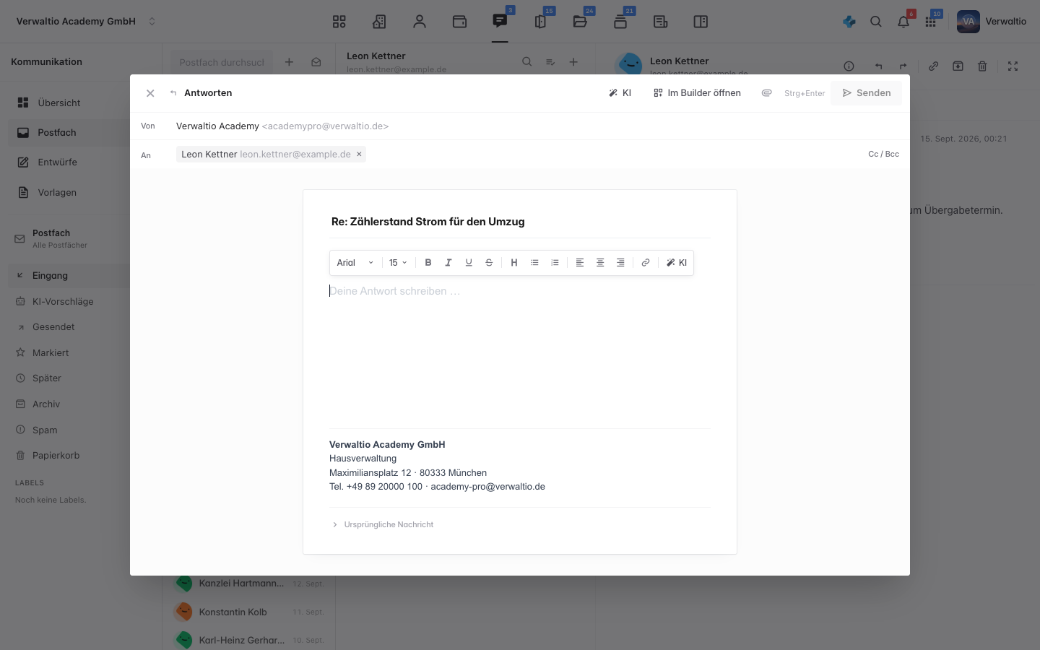Toggle italic formatting in the editor toolbar
Image resolution: width=1040 pixels, height=650 pixels.
(448, 263)
